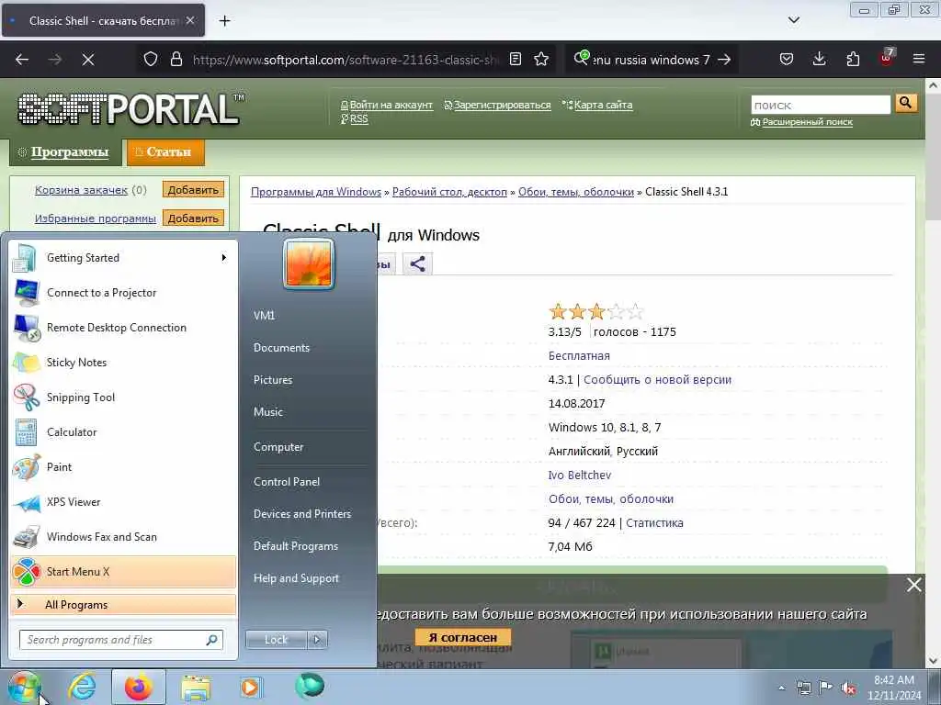Click the address bar URL
The width and height of the screenshot is (941, 705).
346,60
